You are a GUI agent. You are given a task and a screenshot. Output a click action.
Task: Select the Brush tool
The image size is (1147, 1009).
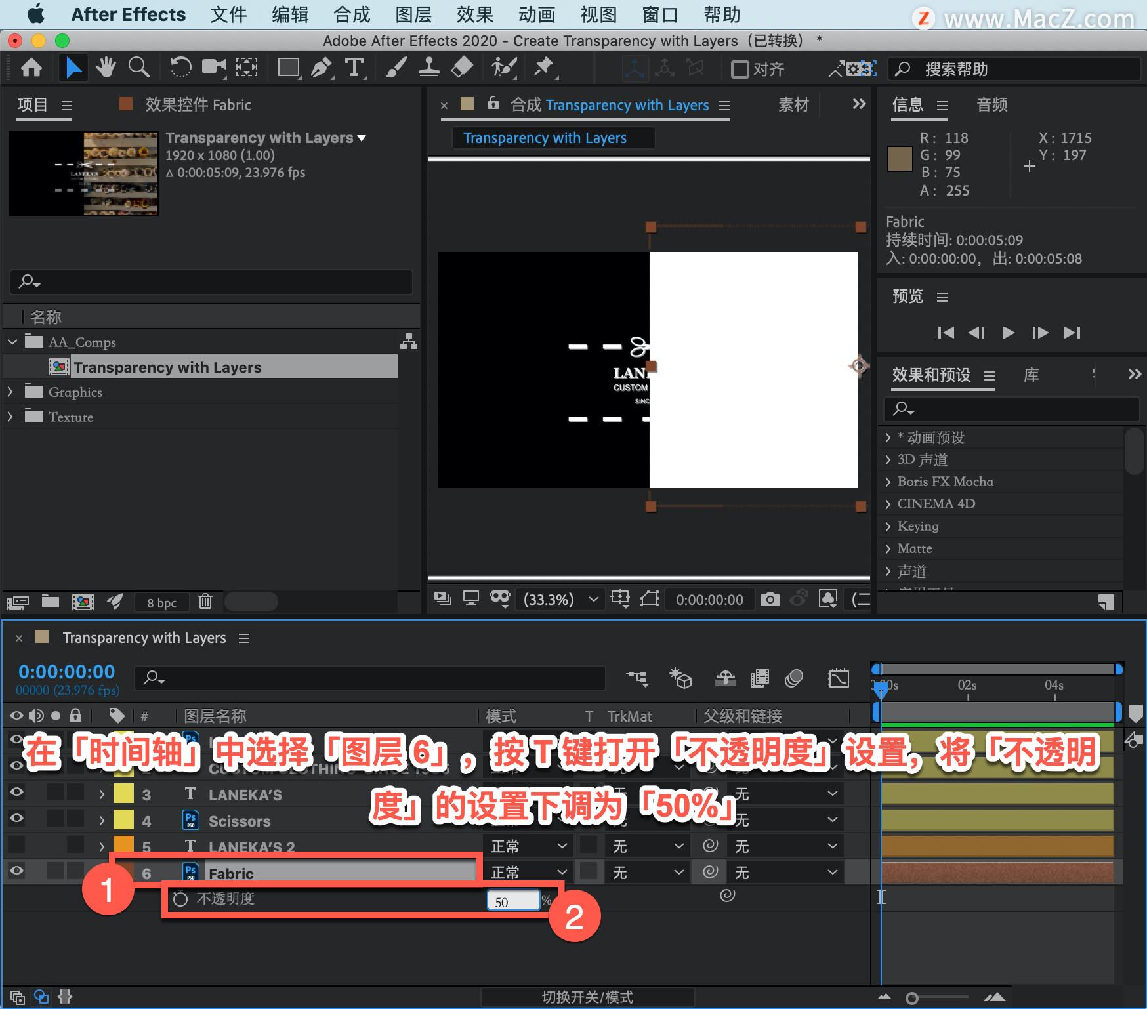(396, 68)
